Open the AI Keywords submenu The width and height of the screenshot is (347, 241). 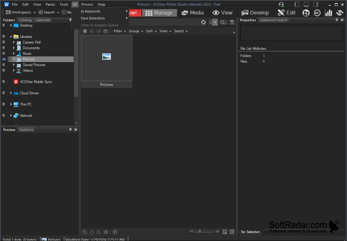[100, 11]
